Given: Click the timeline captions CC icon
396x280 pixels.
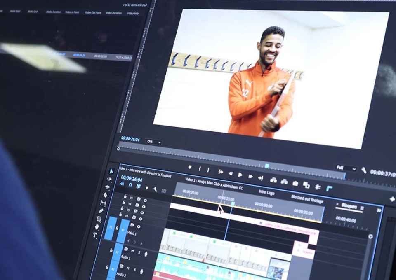Looking at the screenshot, I should [164, 191].
